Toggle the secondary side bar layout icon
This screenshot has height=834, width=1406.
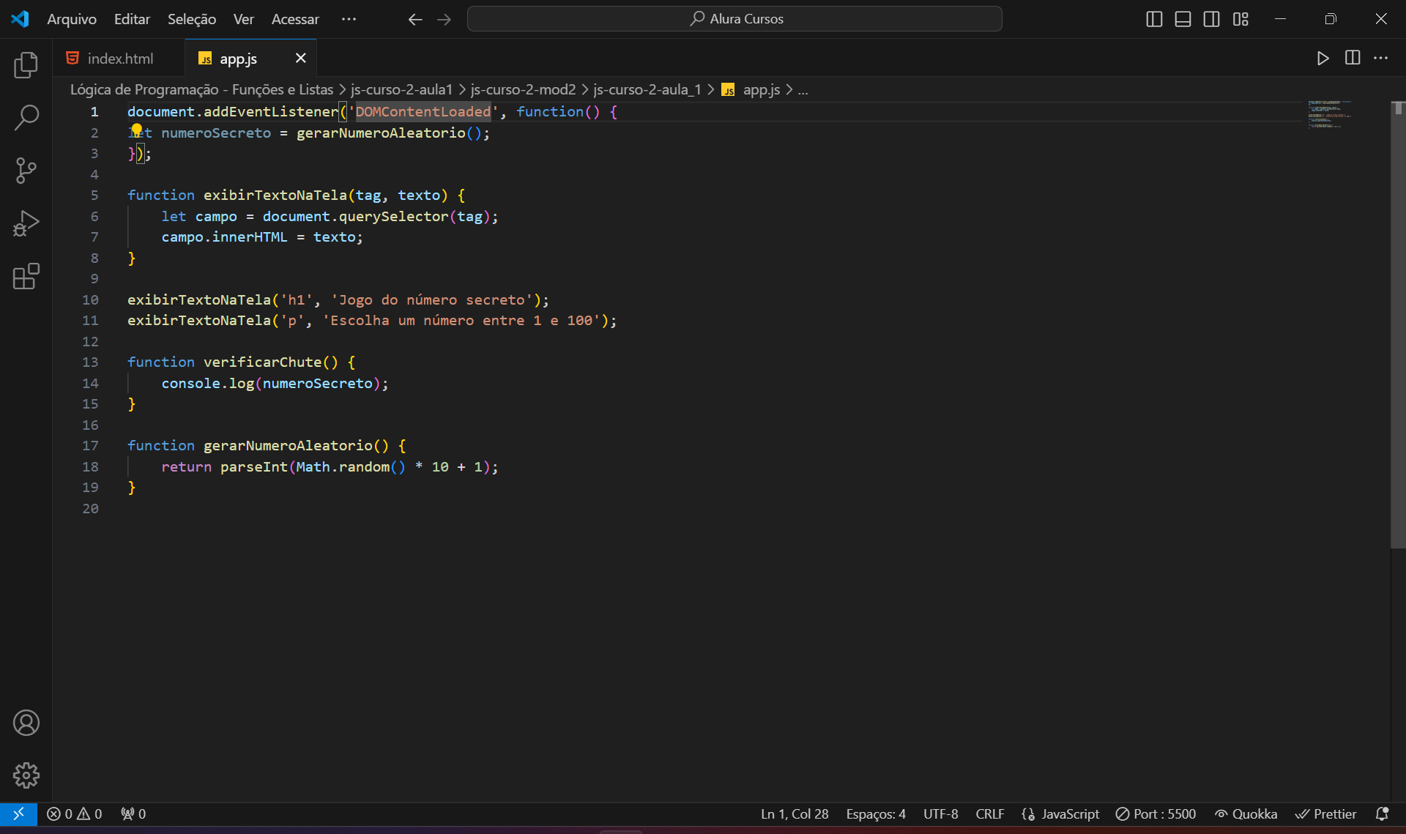click(x=1211, y=19)
